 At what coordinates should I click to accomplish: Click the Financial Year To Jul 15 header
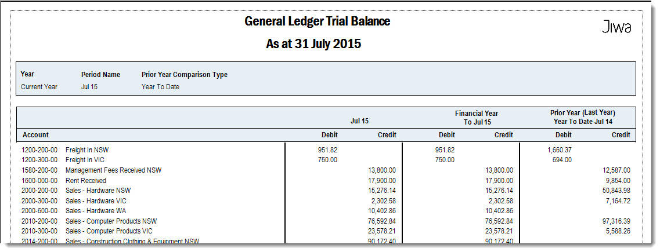pos(477,118)
